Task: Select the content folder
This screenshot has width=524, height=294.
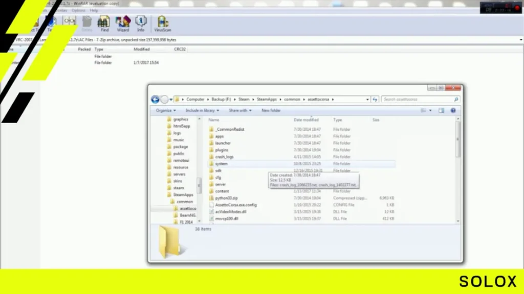Action: [x=222, y=191]
